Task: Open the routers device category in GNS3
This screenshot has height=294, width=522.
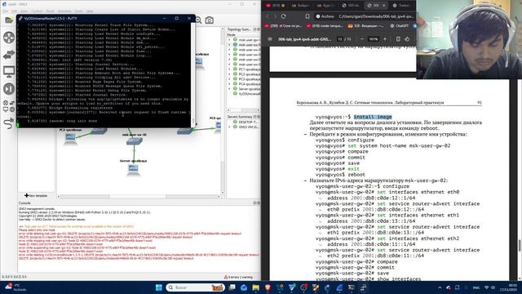Action: 9,38
